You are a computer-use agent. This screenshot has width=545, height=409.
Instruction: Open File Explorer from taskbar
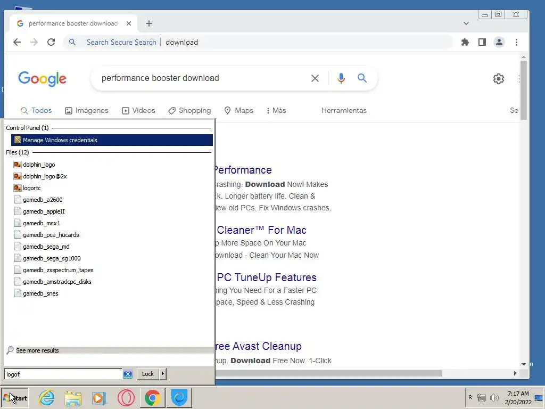[73, 398]
